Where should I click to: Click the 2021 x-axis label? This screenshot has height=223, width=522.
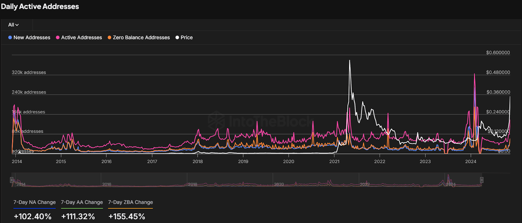tap(334, 161)
